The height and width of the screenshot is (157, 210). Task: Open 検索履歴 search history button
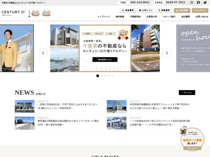tap(128, 10)
